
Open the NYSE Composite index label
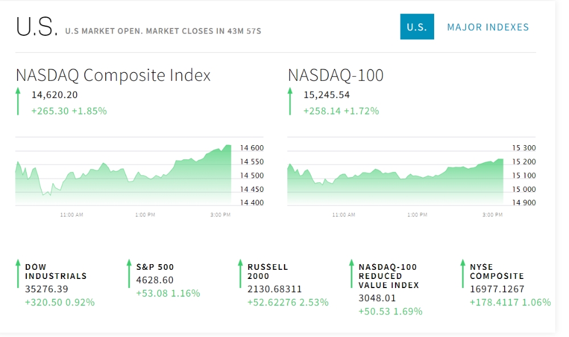[497, 272]
